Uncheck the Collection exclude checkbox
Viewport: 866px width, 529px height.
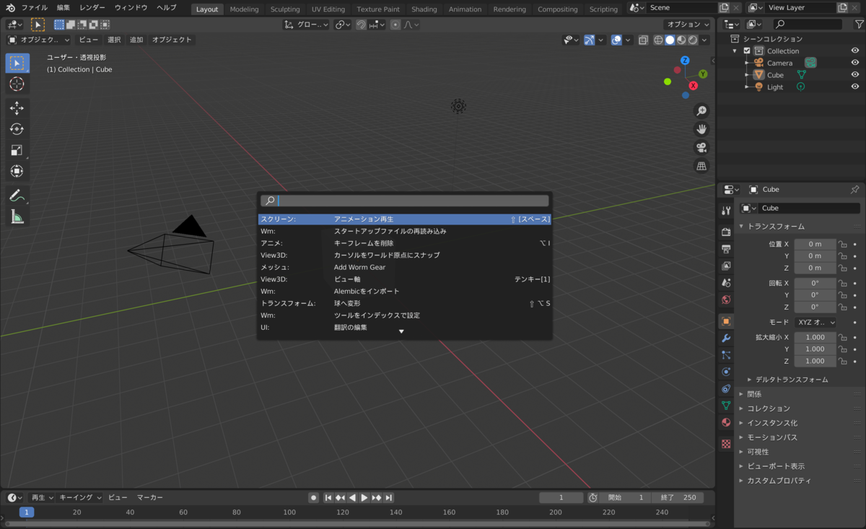(747, 51)
